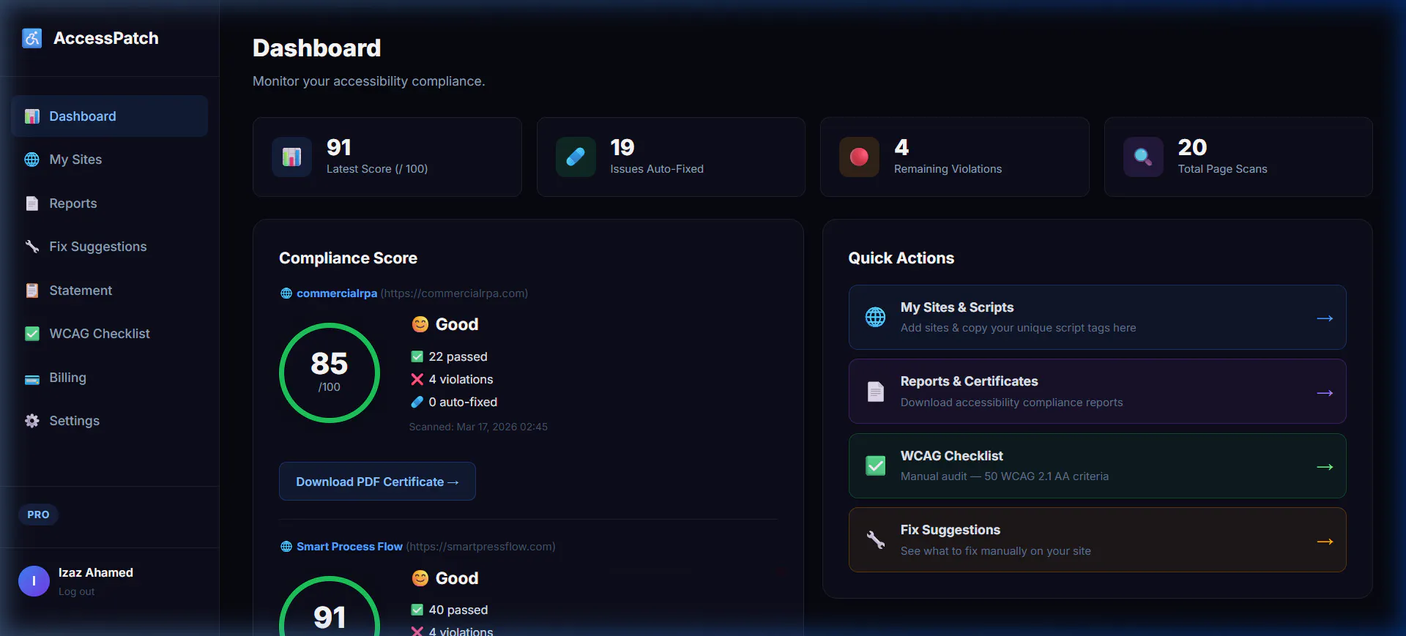
Task: Open Reports from the sidebar
Action: click(109, 203)
